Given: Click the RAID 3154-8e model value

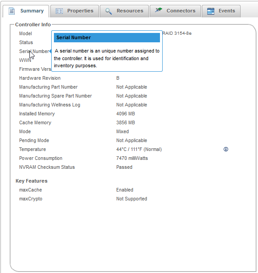Looking at the screenshot, I should (x=177, y=33).
